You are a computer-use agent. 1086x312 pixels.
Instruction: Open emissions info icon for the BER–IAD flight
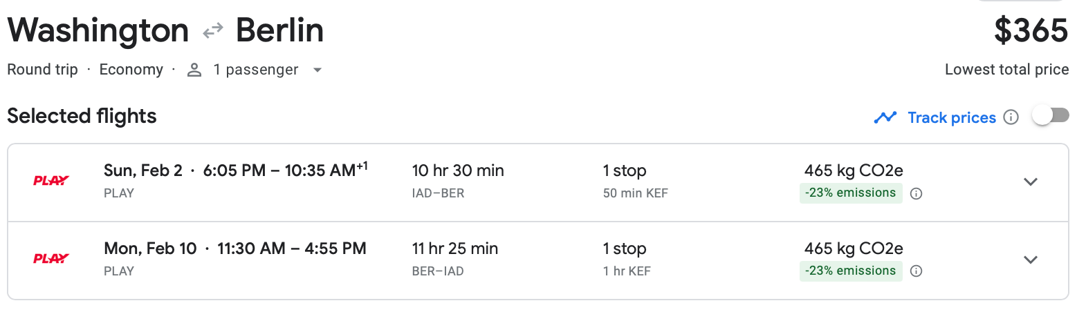916,271
